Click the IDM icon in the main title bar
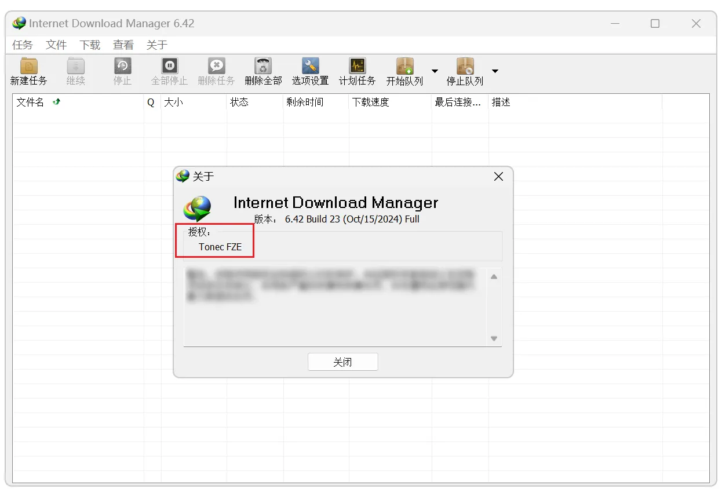Viewport: 722px width, 493px height. point(19,23)
